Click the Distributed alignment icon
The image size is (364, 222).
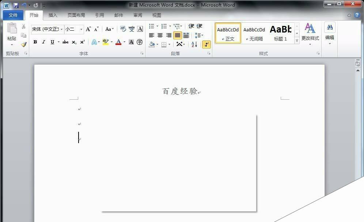point(186,35)
